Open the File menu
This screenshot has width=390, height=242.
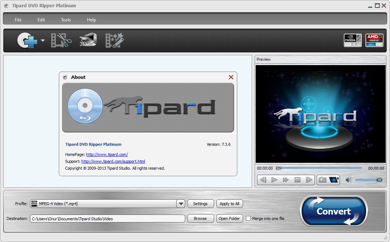pyautogui.click(x=18, y=20)
